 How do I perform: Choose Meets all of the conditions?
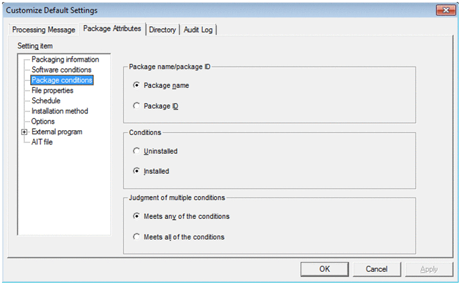click(137, 237)
